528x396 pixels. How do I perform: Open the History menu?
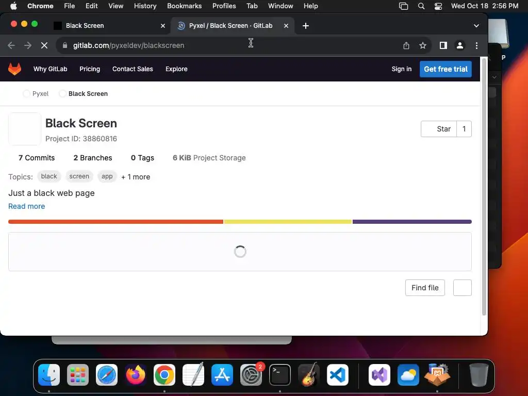pyautogui.click(x=145, y=6)
